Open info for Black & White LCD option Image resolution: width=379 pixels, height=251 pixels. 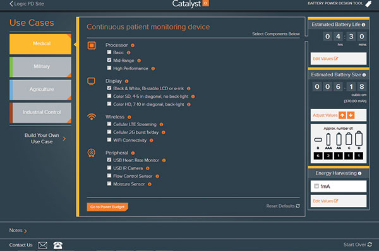pyautogui.click(x=188, y=88)
